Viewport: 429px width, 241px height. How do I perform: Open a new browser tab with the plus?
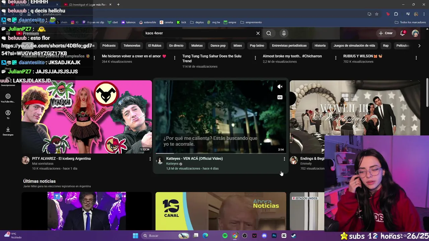[x=118, y=5]
